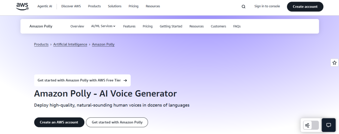Image resolution: width=339 pixels, height=134 pixels.
Task: Go to the Getting Started tab
Action: pos(171,26)
